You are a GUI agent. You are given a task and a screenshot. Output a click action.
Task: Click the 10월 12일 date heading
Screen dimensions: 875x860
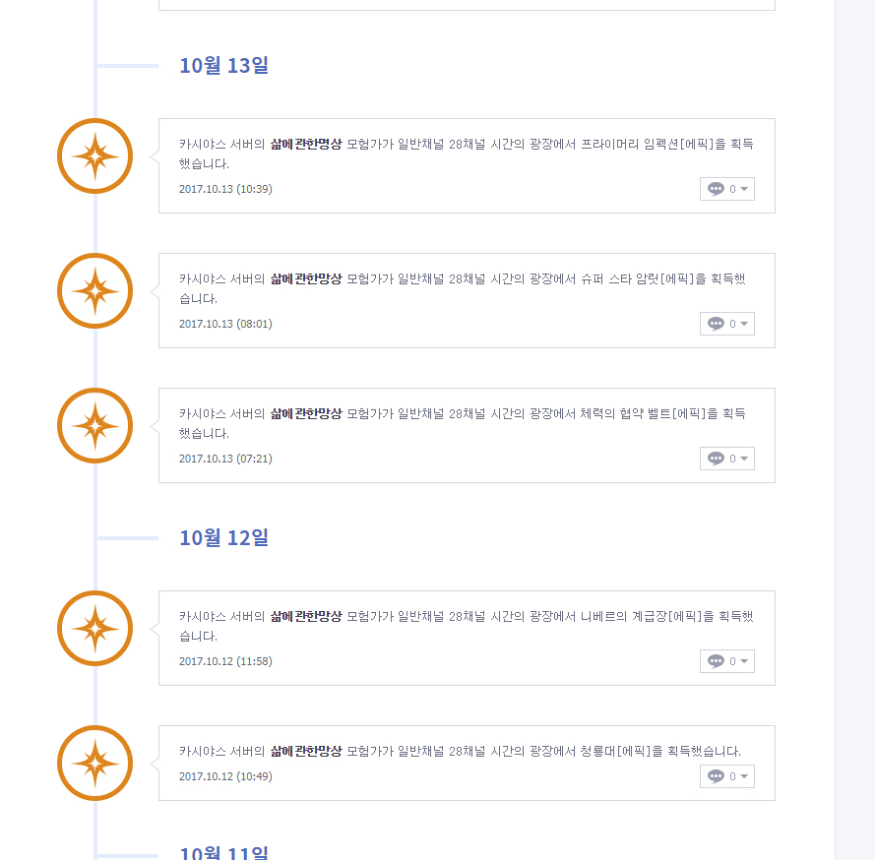point(223,538)
